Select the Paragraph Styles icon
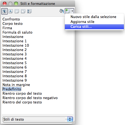The image size is (125, 125). (x=4, y=11)
